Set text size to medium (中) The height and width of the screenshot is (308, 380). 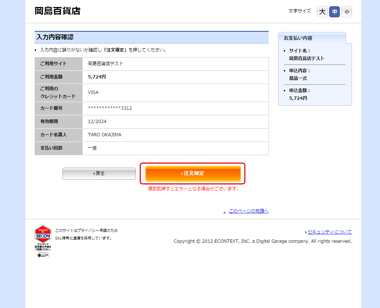click(x=334, y=12)
